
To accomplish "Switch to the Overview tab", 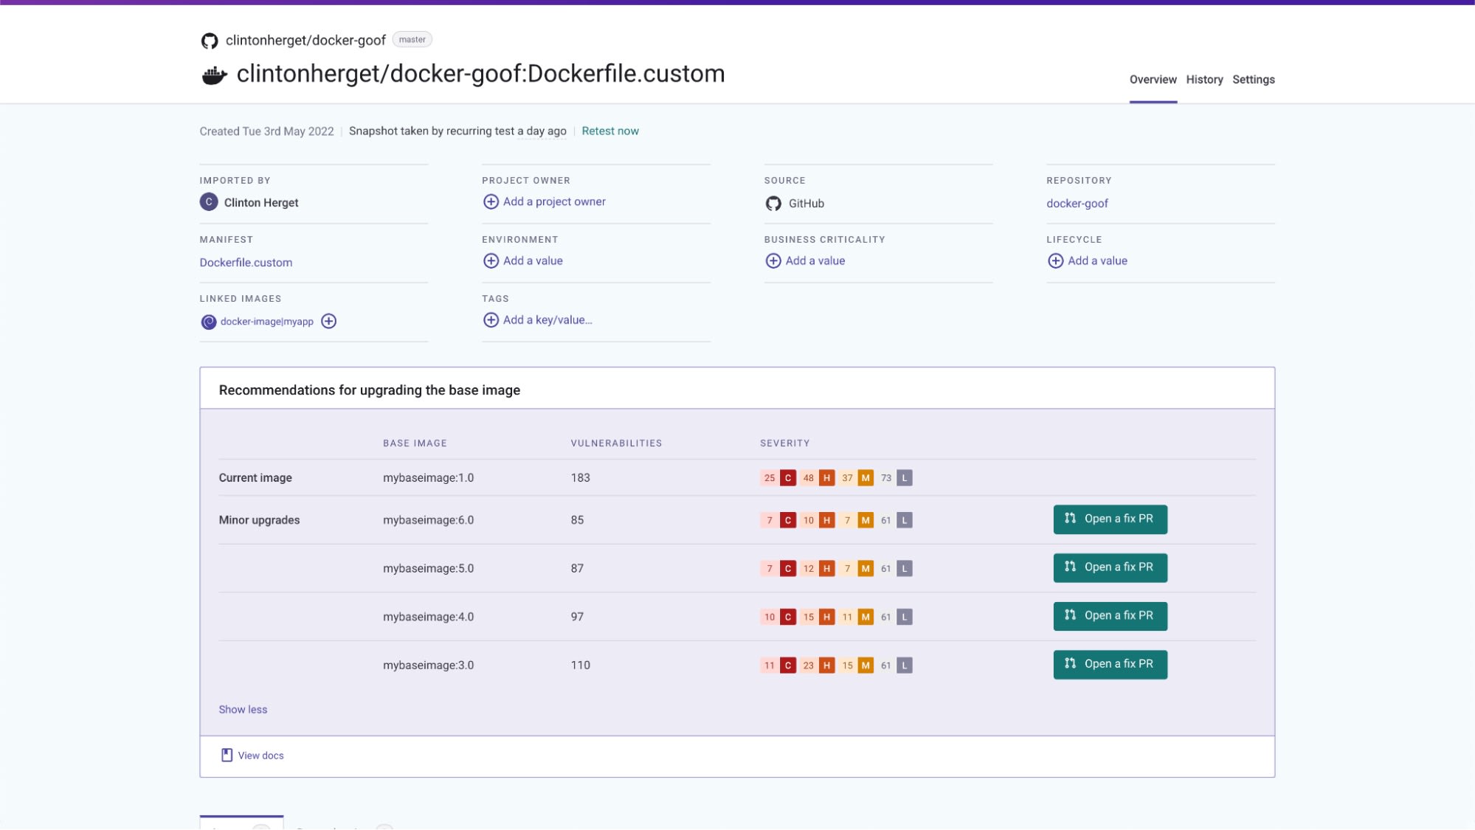I will coord(1153,80).
